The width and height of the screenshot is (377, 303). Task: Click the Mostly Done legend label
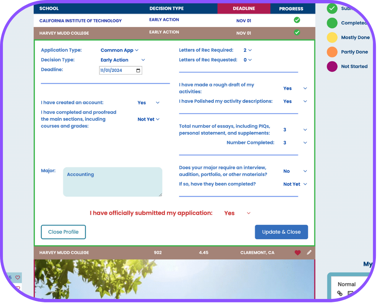(x=355, y=38)
